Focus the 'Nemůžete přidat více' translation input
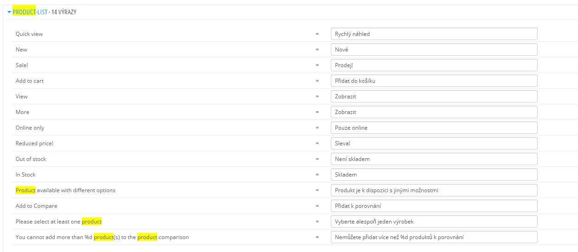 coord(433,237)
